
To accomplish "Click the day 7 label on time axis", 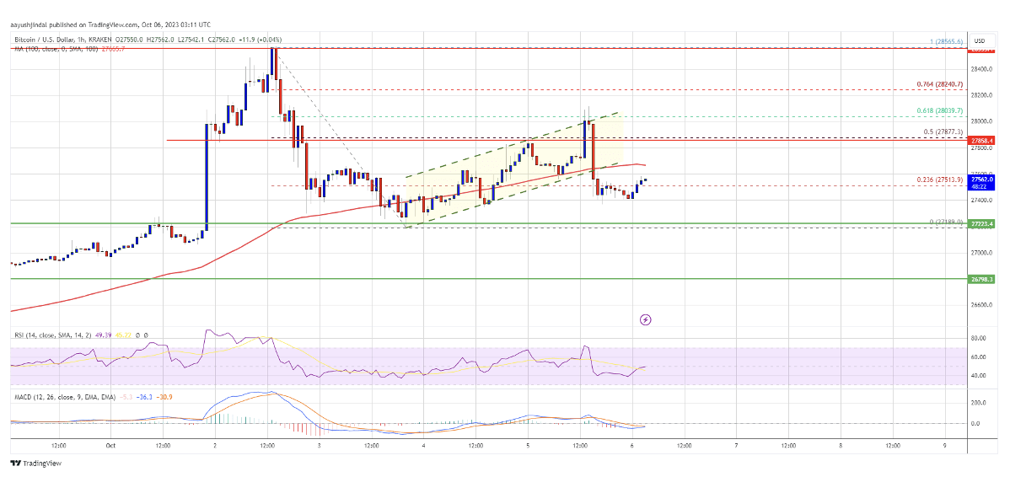I will click(736, 445).
